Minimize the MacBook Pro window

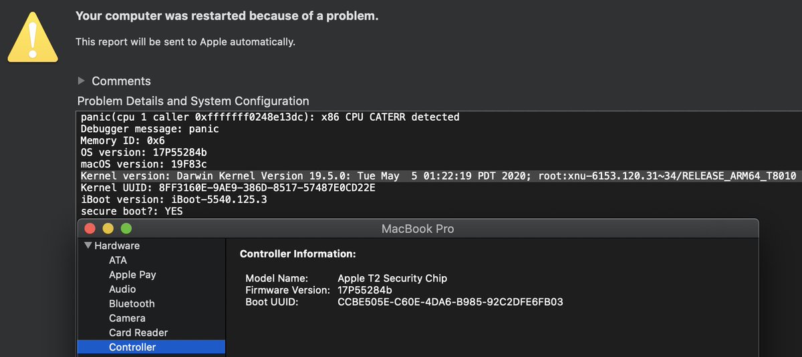[108, 229]
